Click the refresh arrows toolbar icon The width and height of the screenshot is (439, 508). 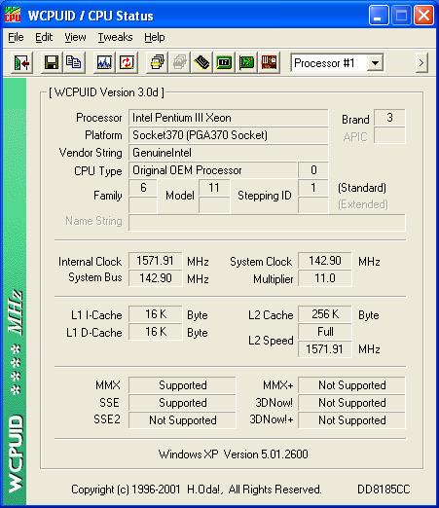(127, 62)
